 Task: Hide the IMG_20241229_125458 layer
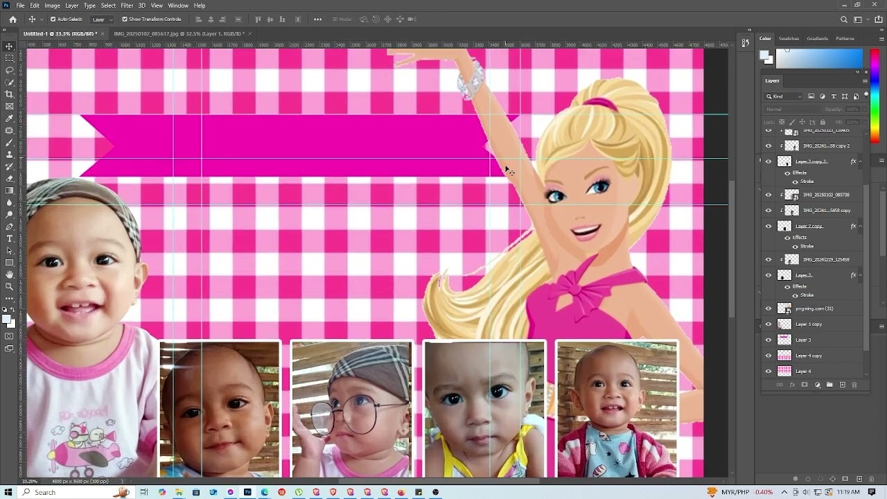pos(769,259)
